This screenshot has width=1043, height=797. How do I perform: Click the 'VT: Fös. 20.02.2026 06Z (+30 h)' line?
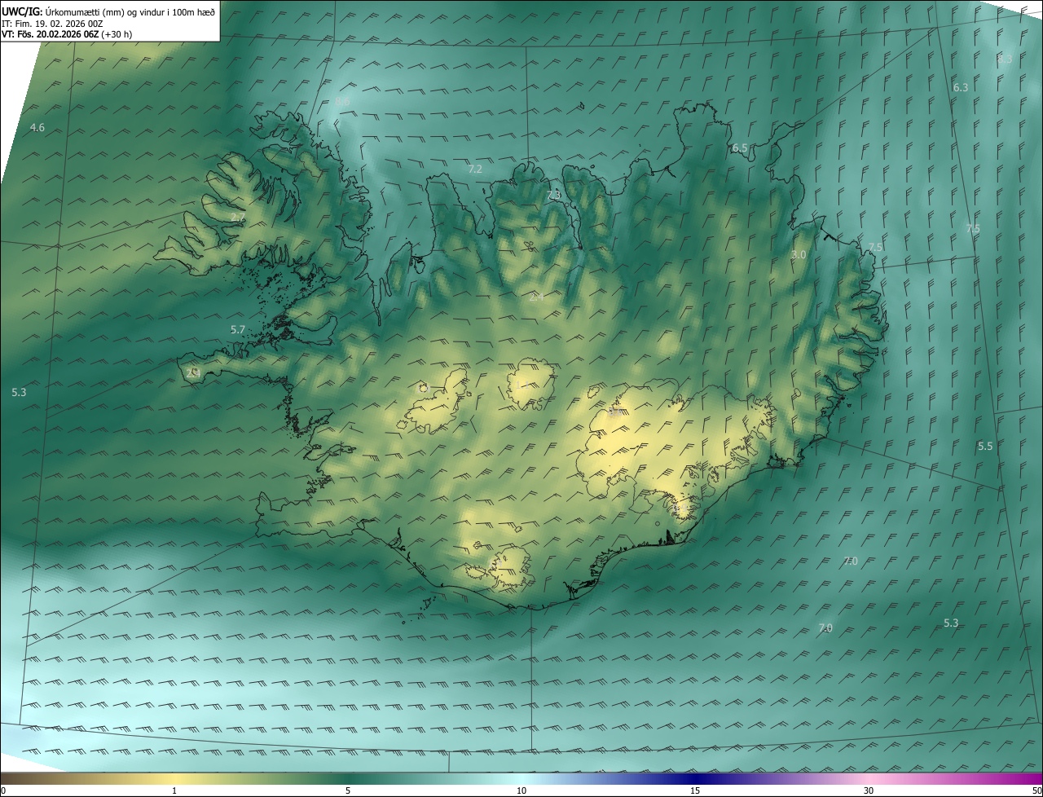click(68, 34)
